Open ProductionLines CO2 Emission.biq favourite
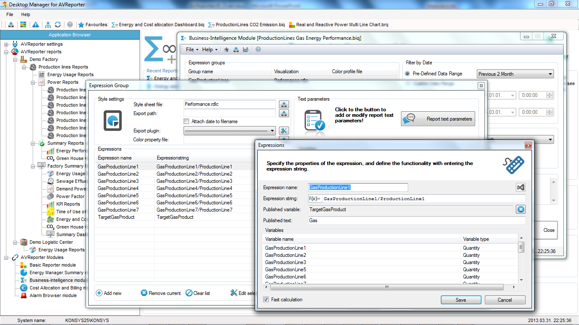The width and height of the screenshot is (579, 325). coord(246,25)
